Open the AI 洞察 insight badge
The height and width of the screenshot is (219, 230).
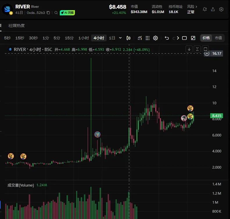67,13
